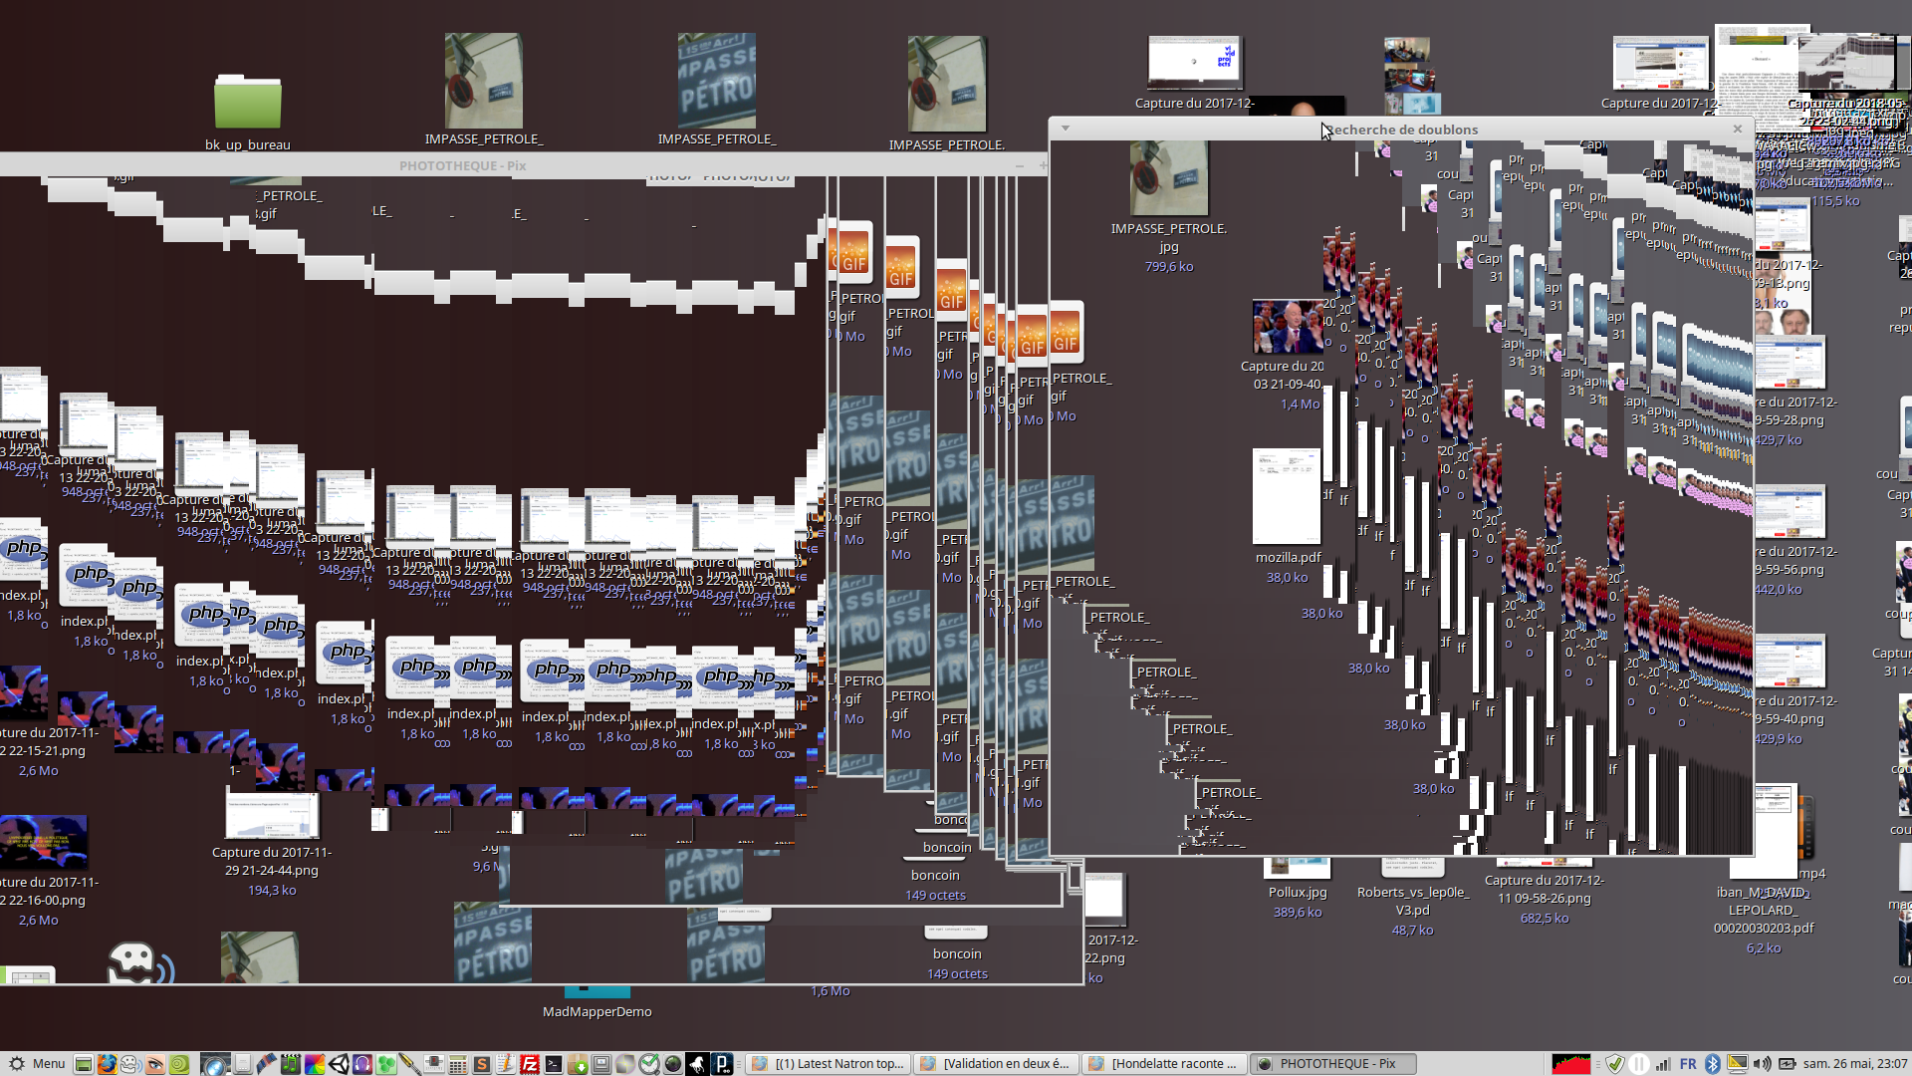Viewport: 1912px width, 1076px height.
Task: Switch to Validation en deux taskbar window
Action: 996,1064
